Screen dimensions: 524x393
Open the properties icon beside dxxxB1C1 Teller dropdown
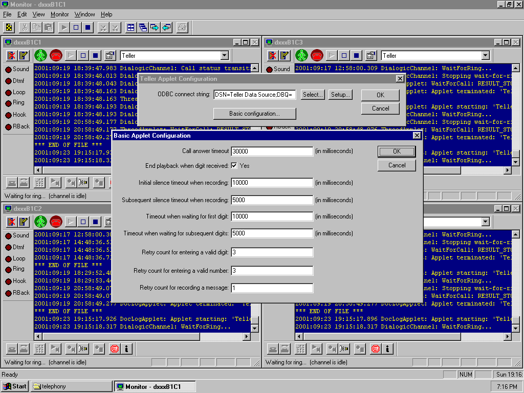tap(110, 55)
